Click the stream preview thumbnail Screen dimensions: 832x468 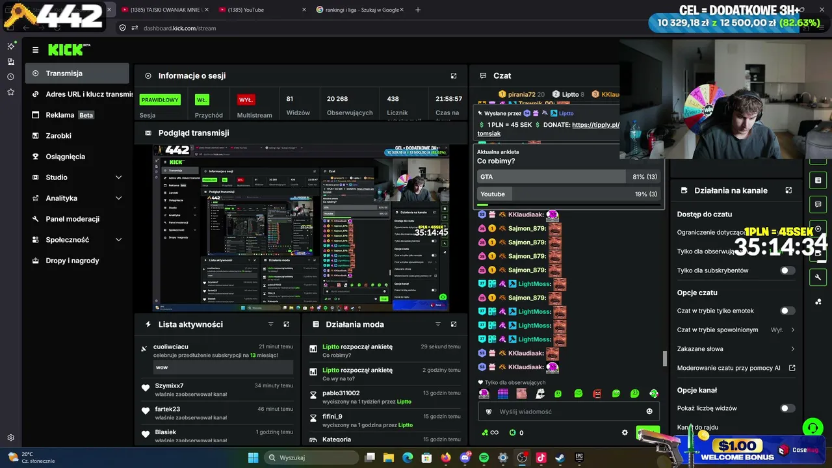point(301,227)
